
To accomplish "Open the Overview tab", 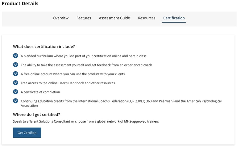I will 60,18.
